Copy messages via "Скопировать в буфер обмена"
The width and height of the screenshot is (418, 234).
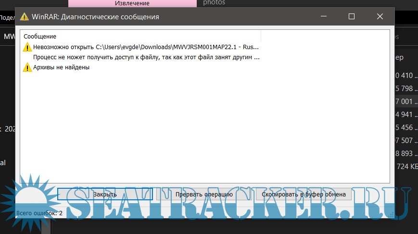pos(303,195)
